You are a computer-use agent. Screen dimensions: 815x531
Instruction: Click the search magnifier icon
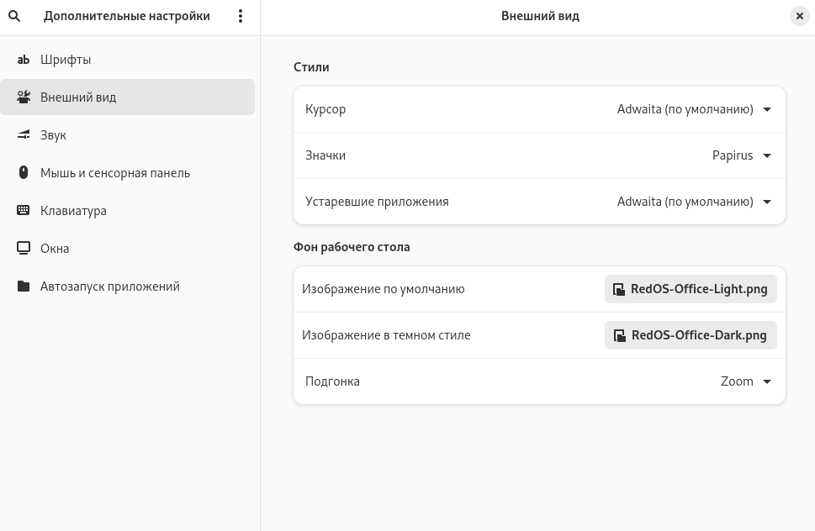14,16
